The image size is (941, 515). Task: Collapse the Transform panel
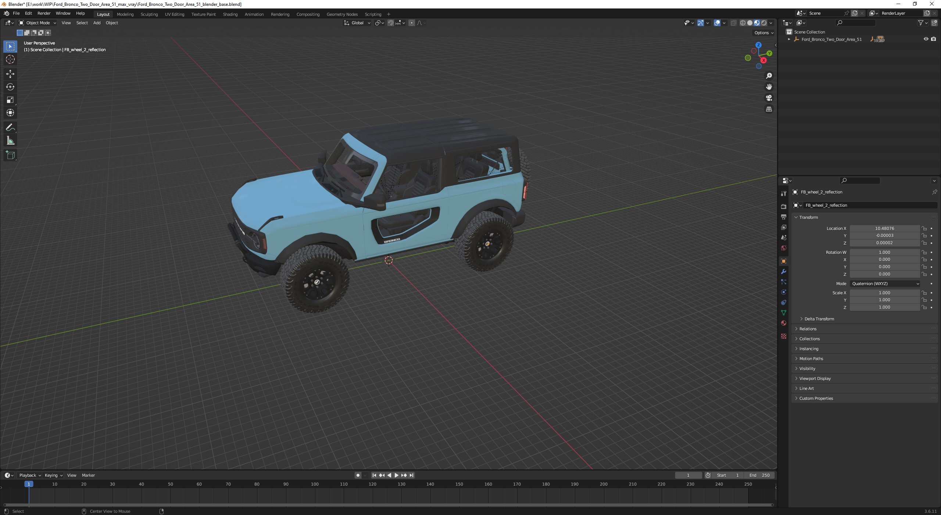tap(808, 217)
